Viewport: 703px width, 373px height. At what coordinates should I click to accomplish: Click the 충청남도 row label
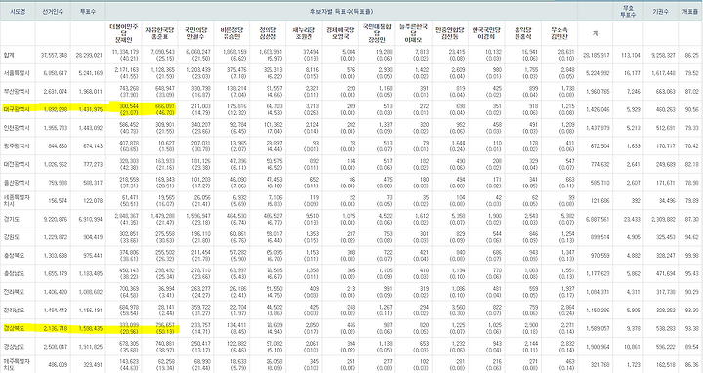(14, 274)
